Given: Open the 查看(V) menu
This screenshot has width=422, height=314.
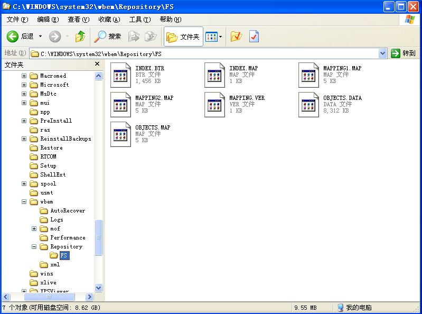Looking at the screenshot, I should (x=78, y=20).
